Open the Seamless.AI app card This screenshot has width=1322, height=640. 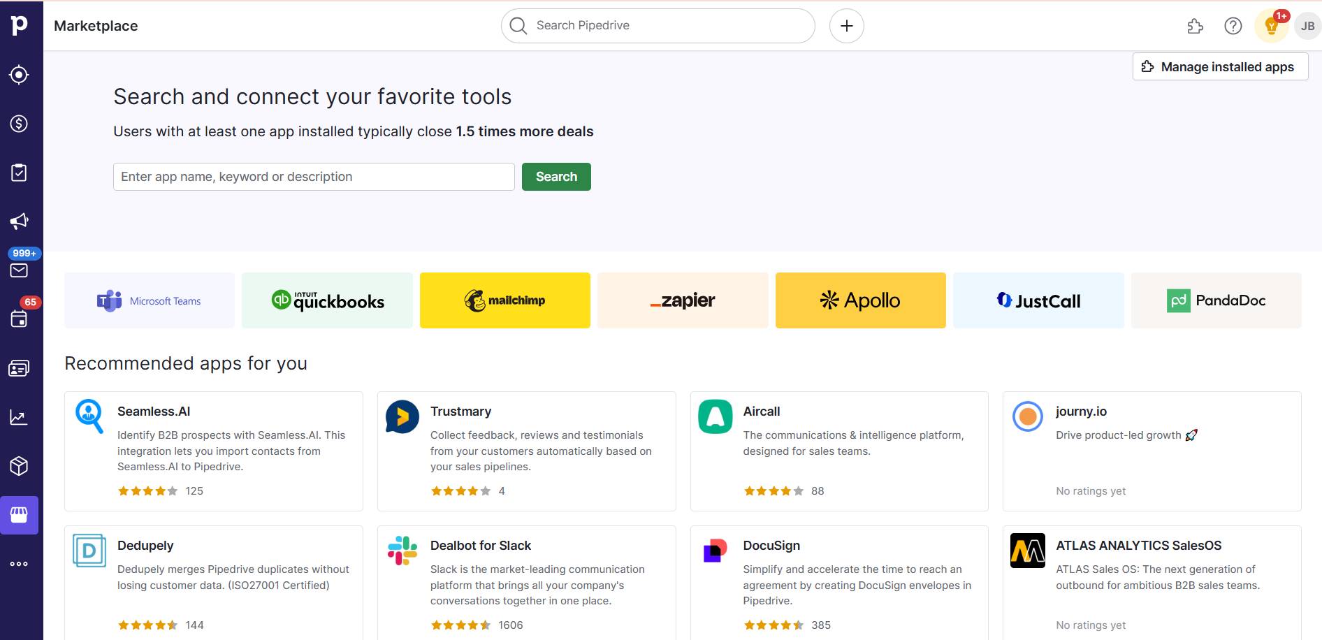coord(213,450)
